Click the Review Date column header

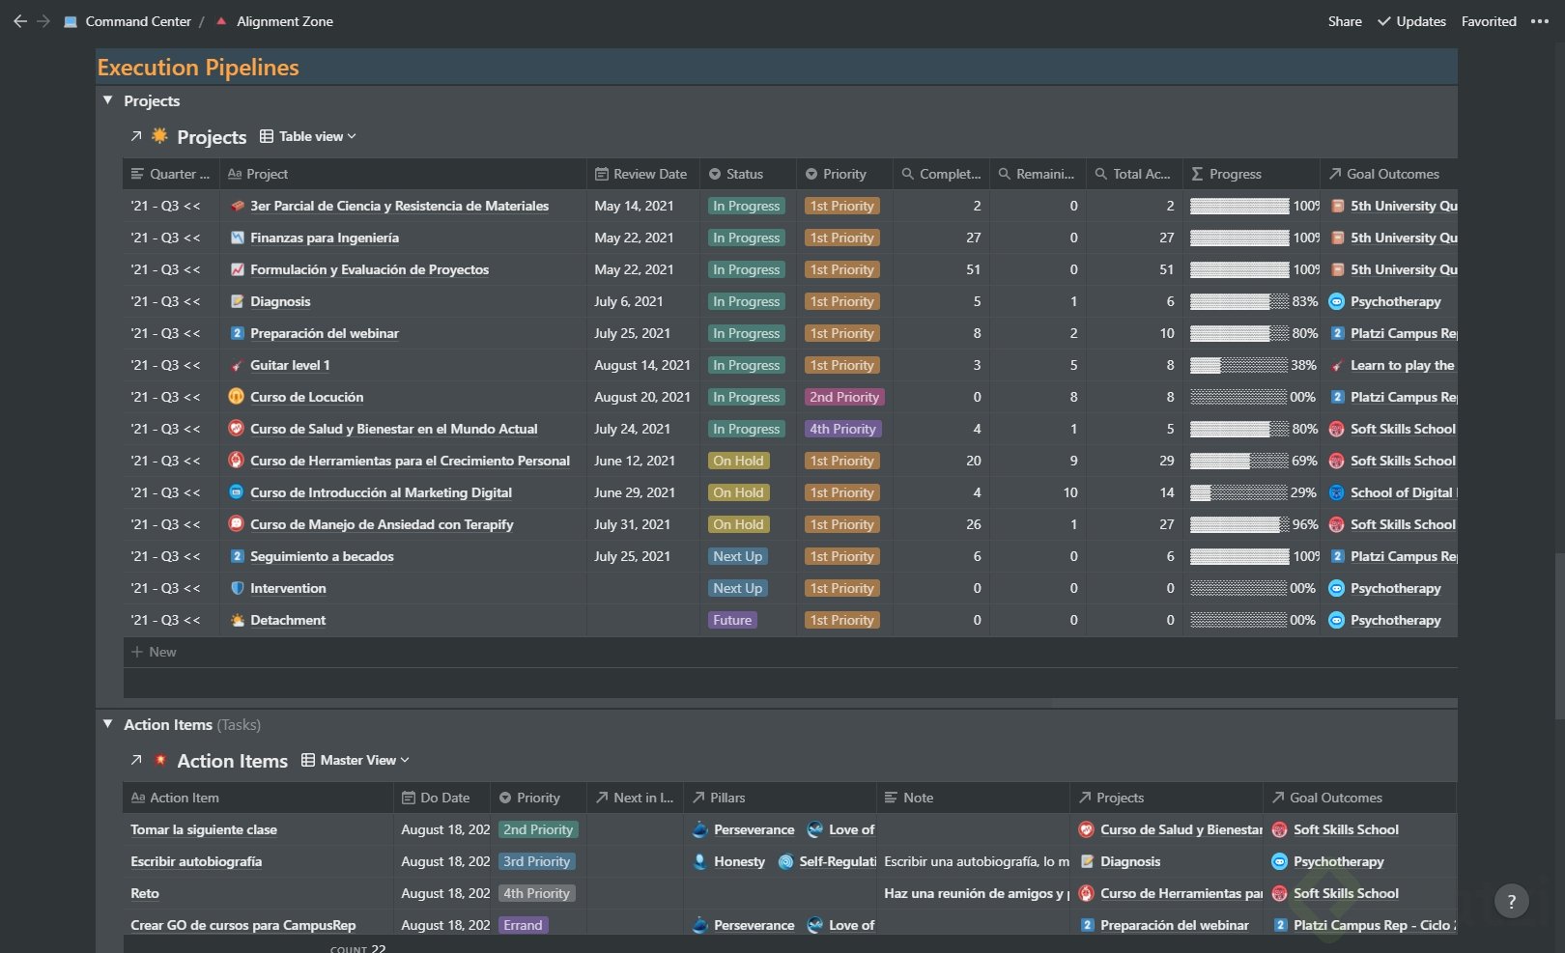649,174
